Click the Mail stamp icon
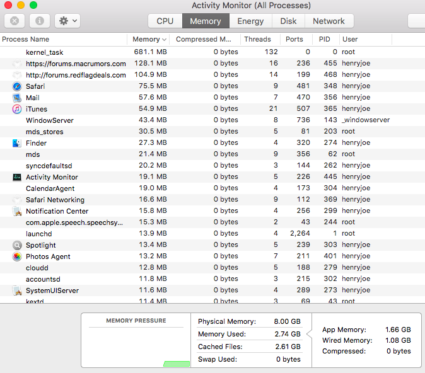The height and width of the screenshot is (373, 425). [17, 98]
